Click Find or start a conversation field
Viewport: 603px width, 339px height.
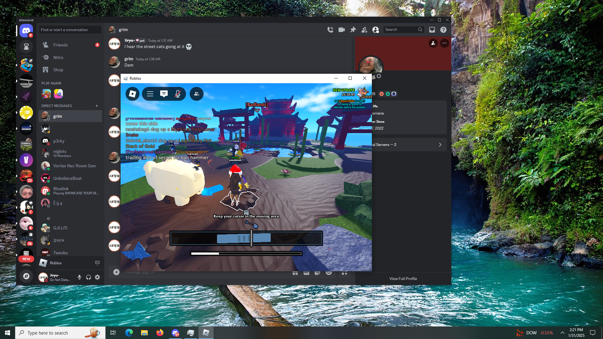click(70, 30)
